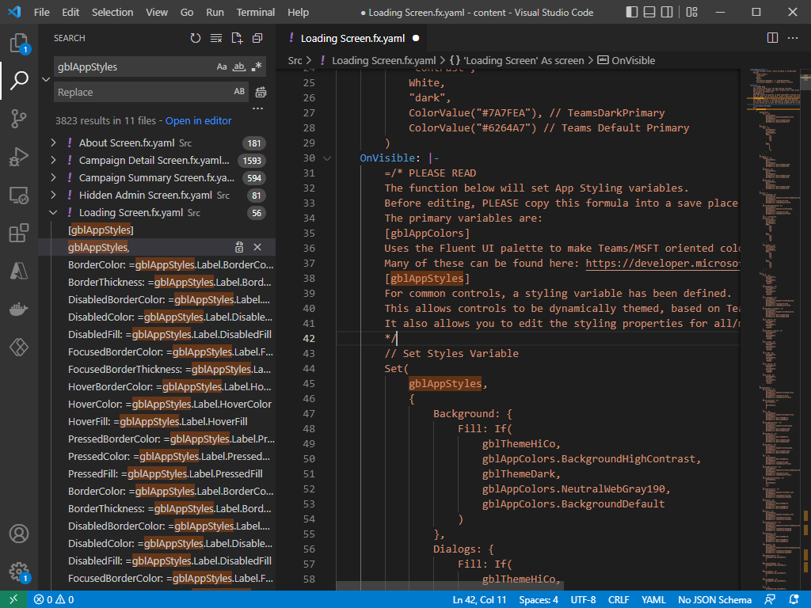Open the Terminal menu
The width and height of the screenshot is (811, 608).
(x=256, y=12)
